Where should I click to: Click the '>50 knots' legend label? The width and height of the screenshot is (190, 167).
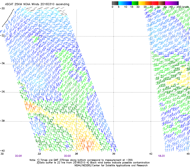click(x=183, y=7)
